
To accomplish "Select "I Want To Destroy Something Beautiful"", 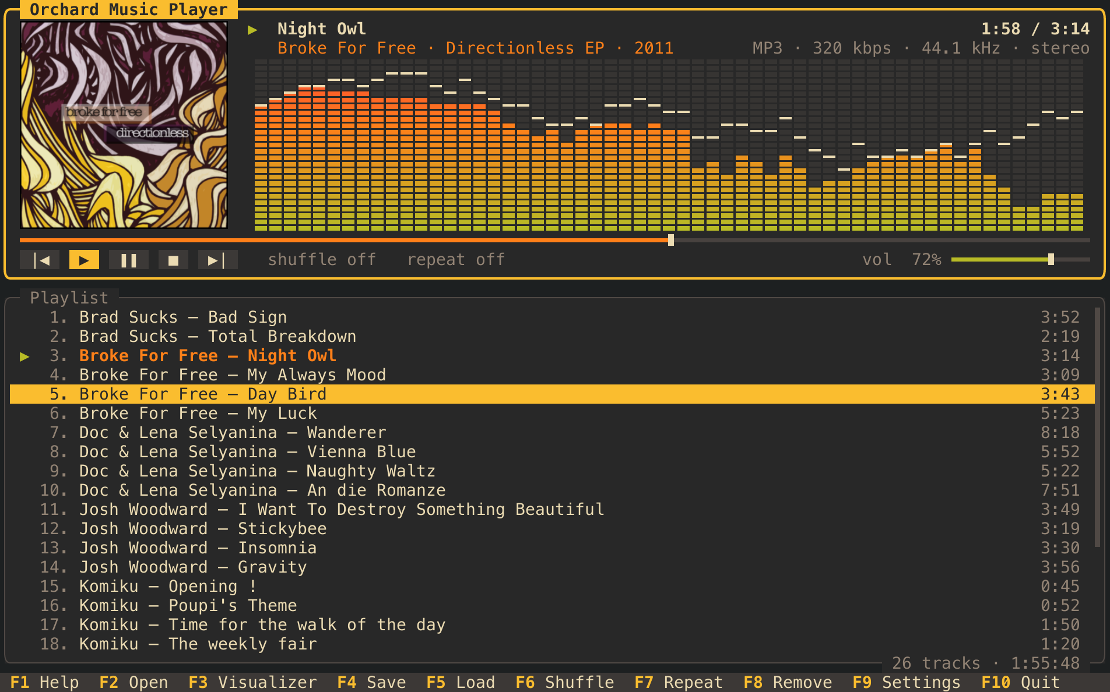I will tap(552, 510).
